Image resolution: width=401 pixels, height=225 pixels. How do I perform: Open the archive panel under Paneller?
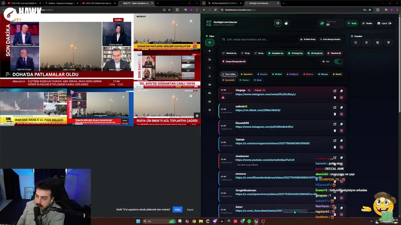(x=378, y=42)
